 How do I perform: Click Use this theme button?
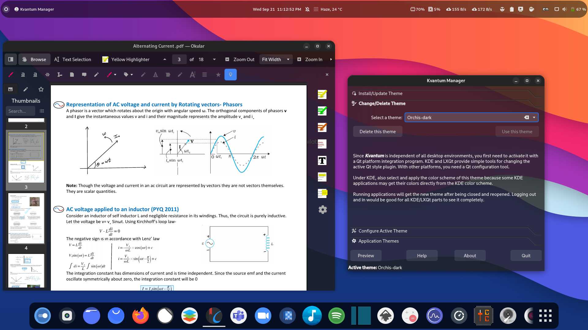click(x=517, y=132)
